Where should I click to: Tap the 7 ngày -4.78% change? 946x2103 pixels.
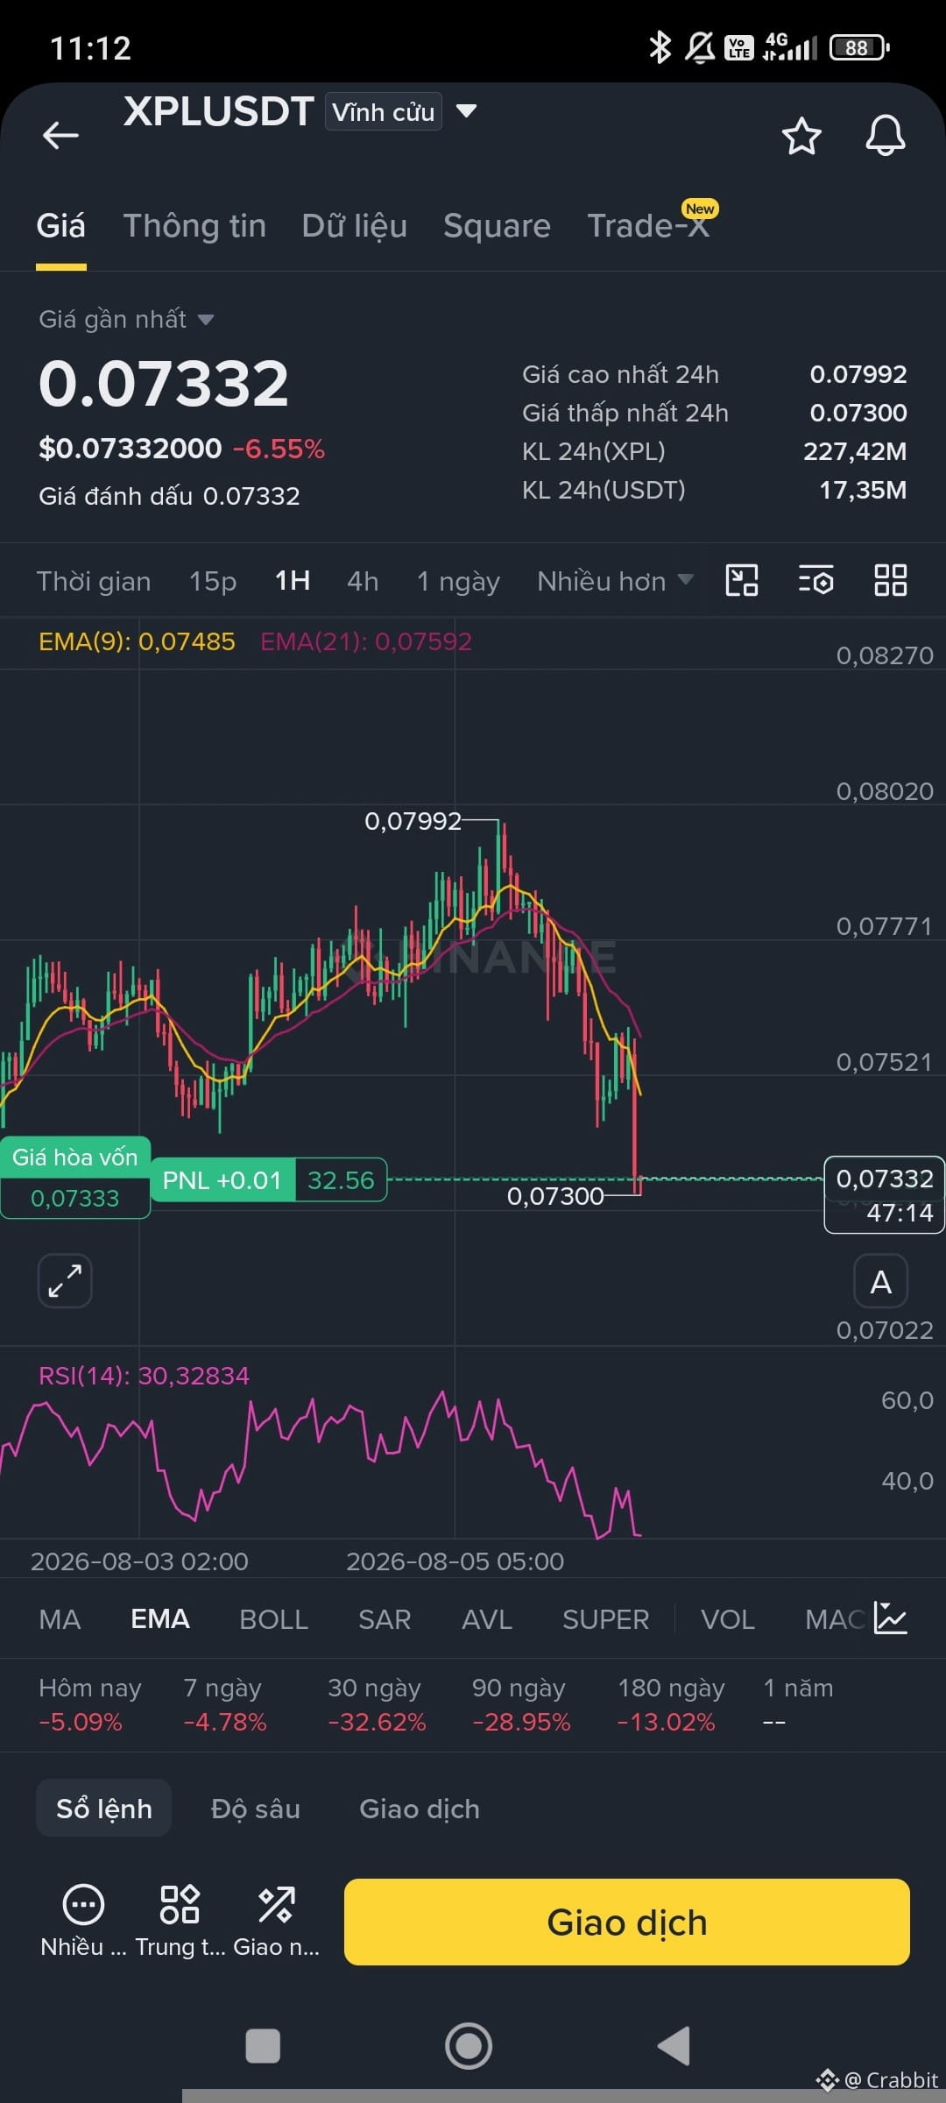click(x=224, y=1704)
